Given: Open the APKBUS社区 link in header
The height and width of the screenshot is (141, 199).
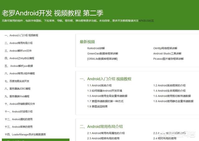Looking at the screenshot, I should [x=146, y=21].
